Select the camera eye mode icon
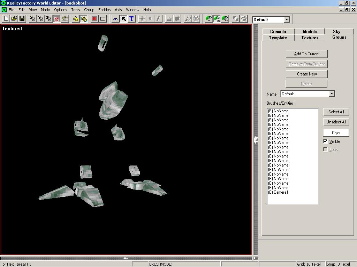357x267 pixels. 115,19
